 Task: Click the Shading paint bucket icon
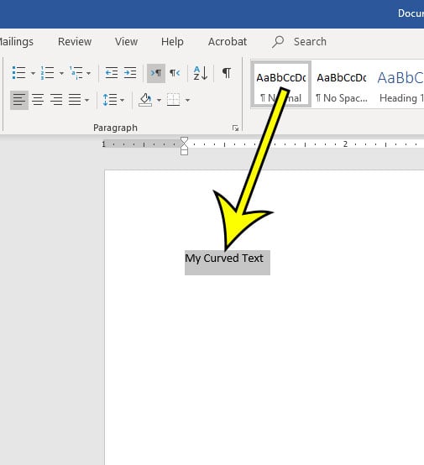145,100
